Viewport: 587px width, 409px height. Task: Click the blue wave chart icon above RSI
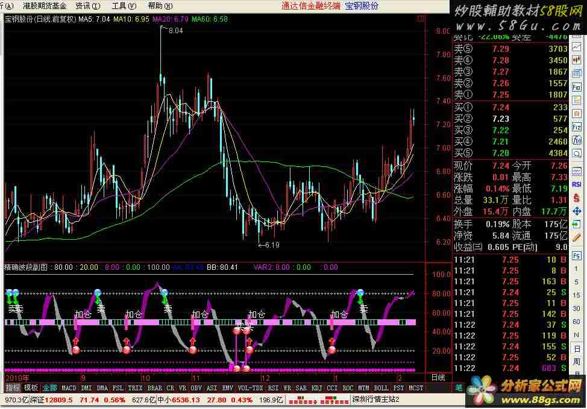tap(577, 172)
